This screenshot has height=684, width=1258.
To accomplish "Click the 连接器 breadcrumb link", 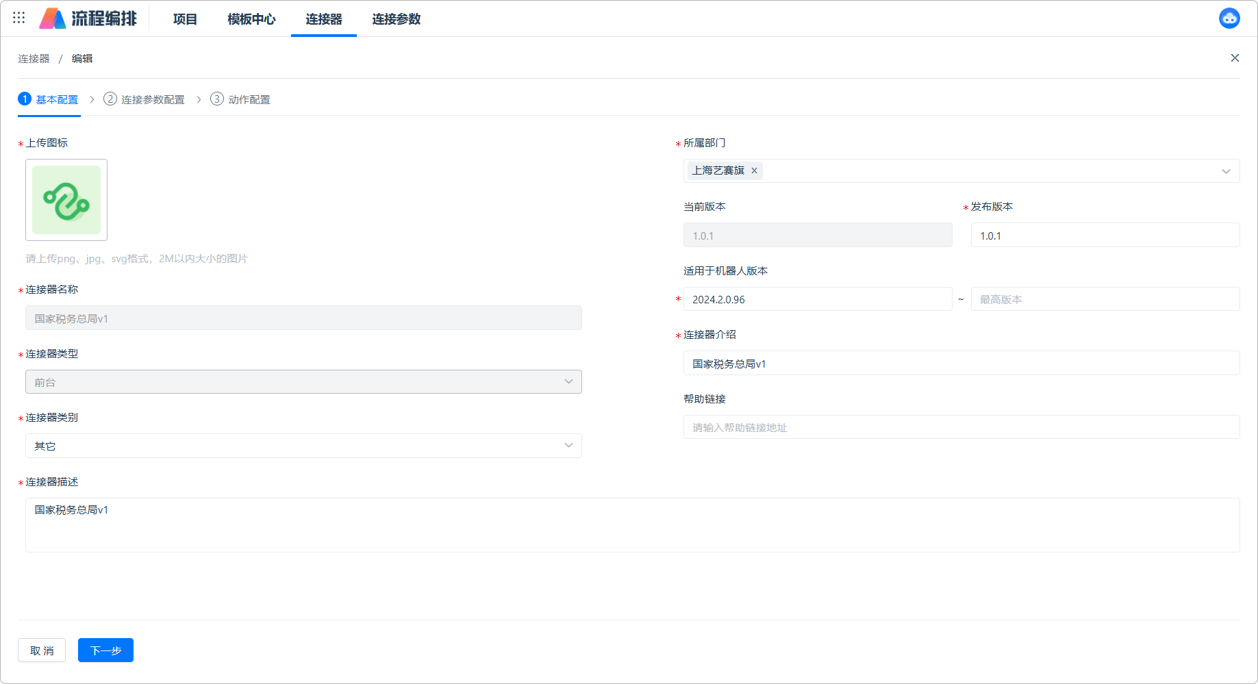I will point(34,59).
